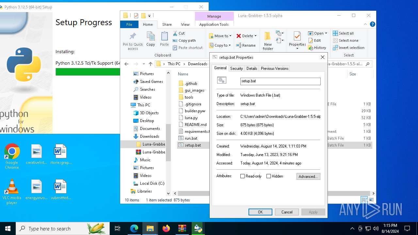Image resolution: width=418 pixels, height=235 pixels.
Task: Click the file name field in Properties
Action: click(x=281, y=81)
